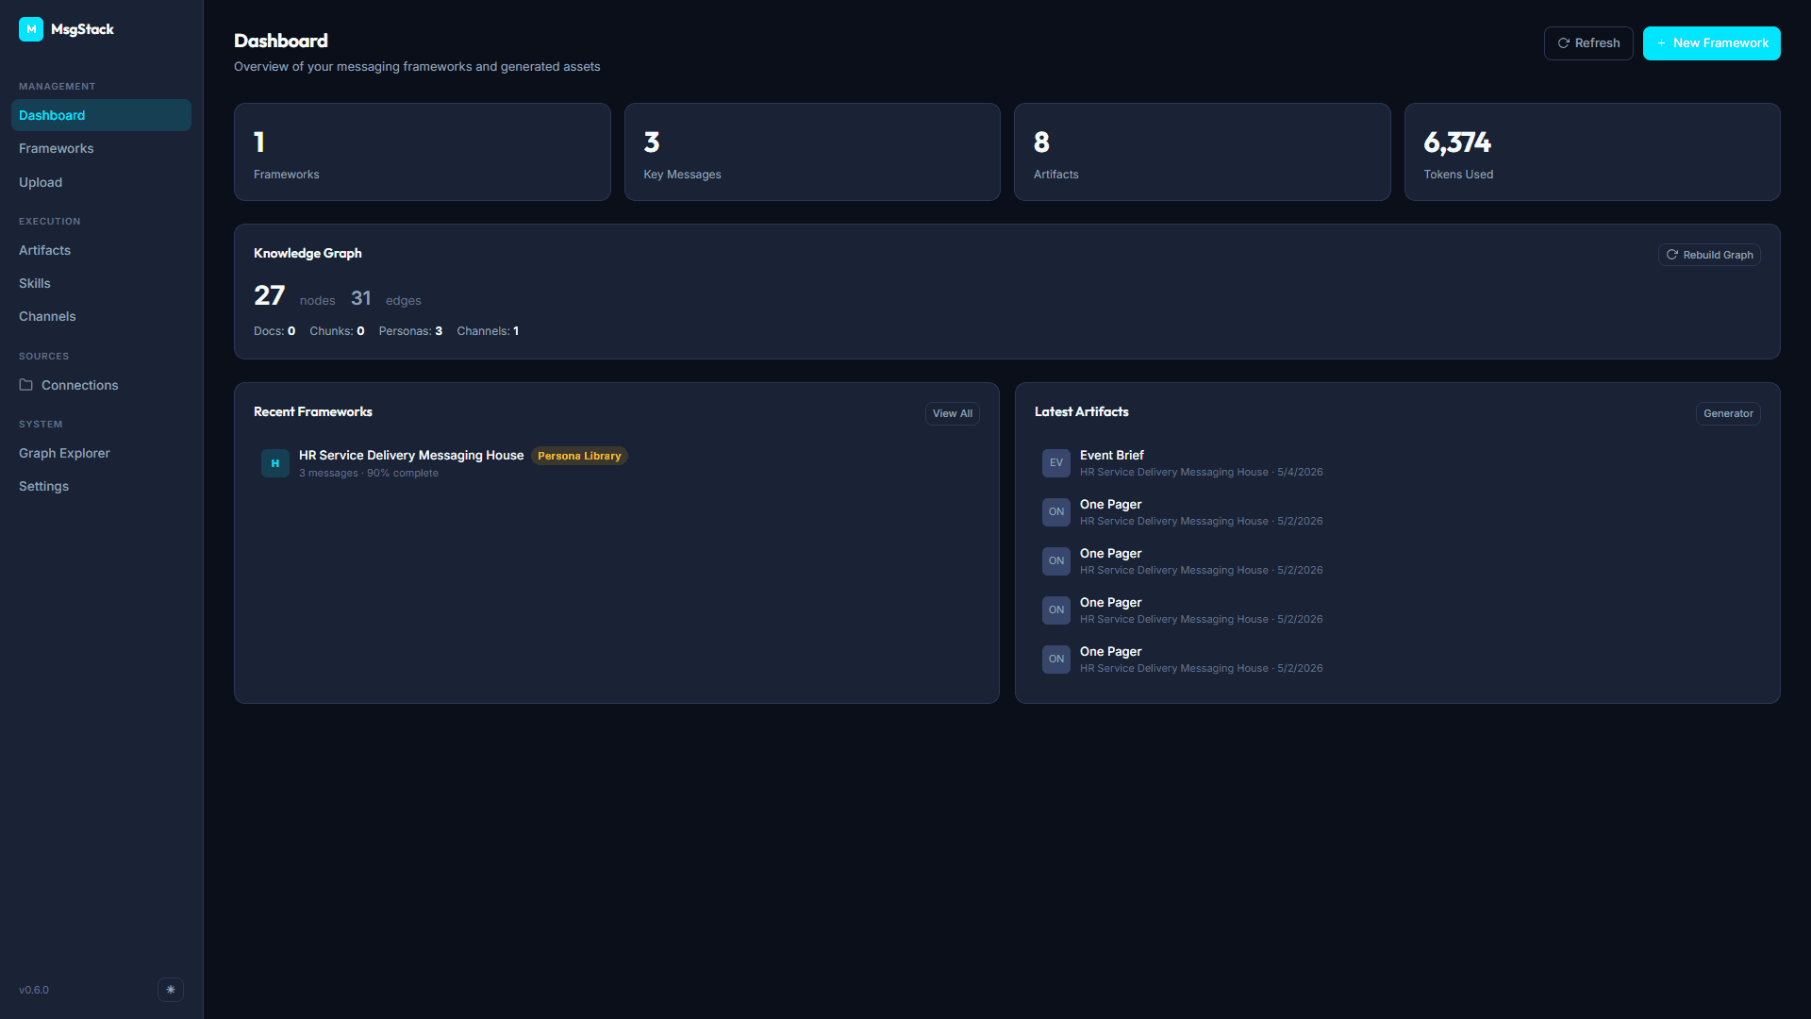Click the Refresh button
The image size is (1811, 1019).
tap(1588, 43)
